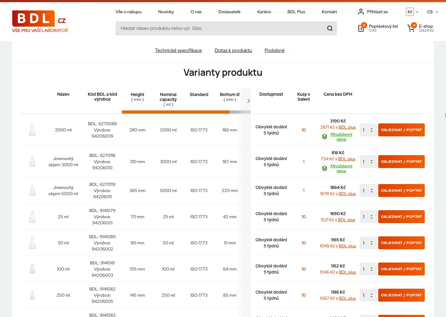The height and width of the screenshot is (317, 446).
Task: Click the 25 ml flask product image
Action: click(x=32, y=217)
